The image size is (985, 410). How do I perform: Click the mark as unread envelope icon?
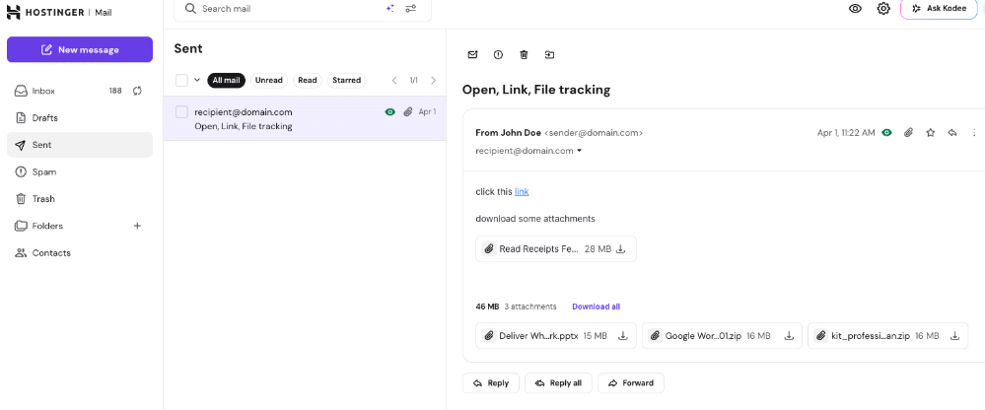pyautogui.click(x=472, y=55)
